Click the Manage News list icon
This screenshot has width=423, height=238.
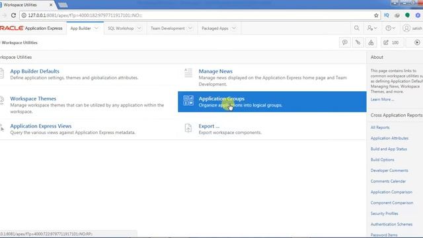188,73
